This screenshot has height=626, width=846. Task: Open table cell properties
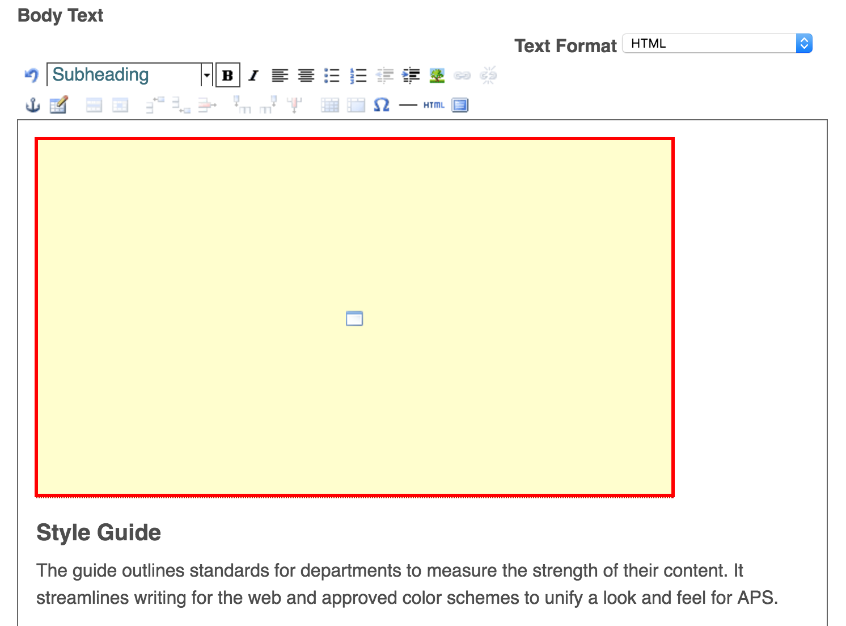(120, 105)
